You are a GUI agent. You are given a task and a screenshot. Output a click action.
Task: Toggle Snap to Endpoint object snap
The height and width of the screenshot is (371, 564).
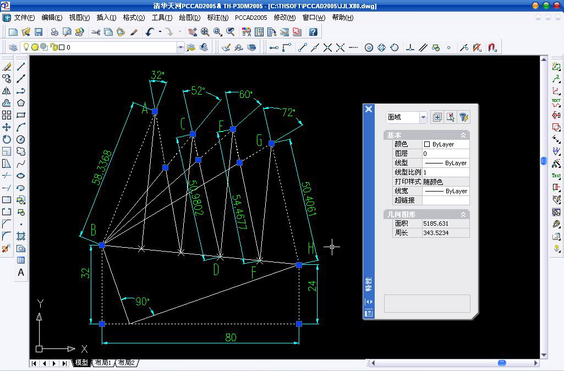(x=302, y=47)
